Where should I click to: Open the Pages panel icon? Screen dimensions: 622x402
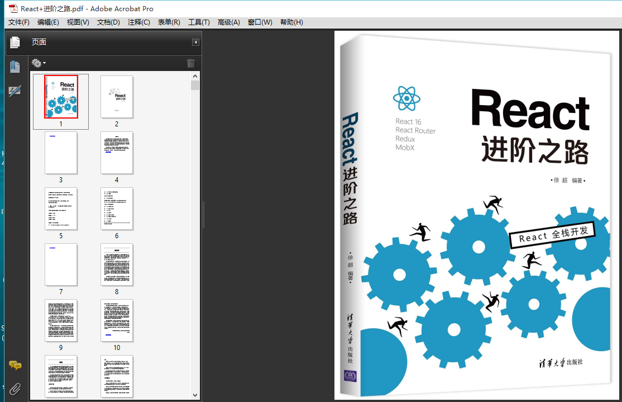[15, 42]
